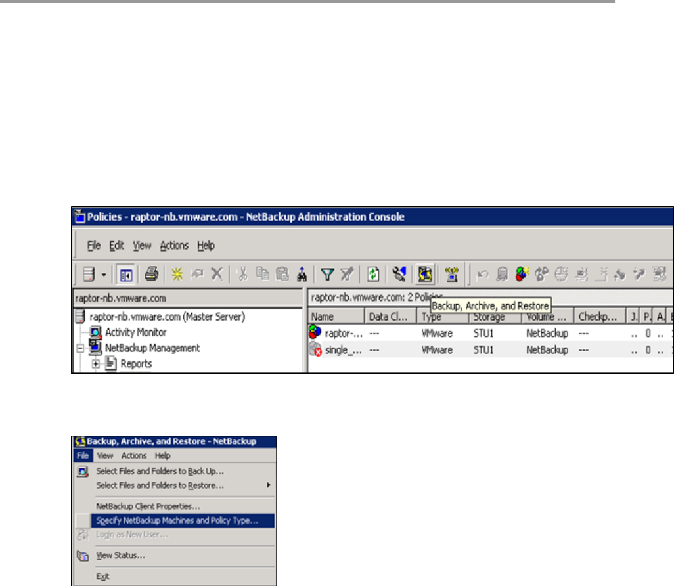Viewport: 674px width, 586px height.
Task: Open the File menu in Administration Console
Action: click(94, 246)
